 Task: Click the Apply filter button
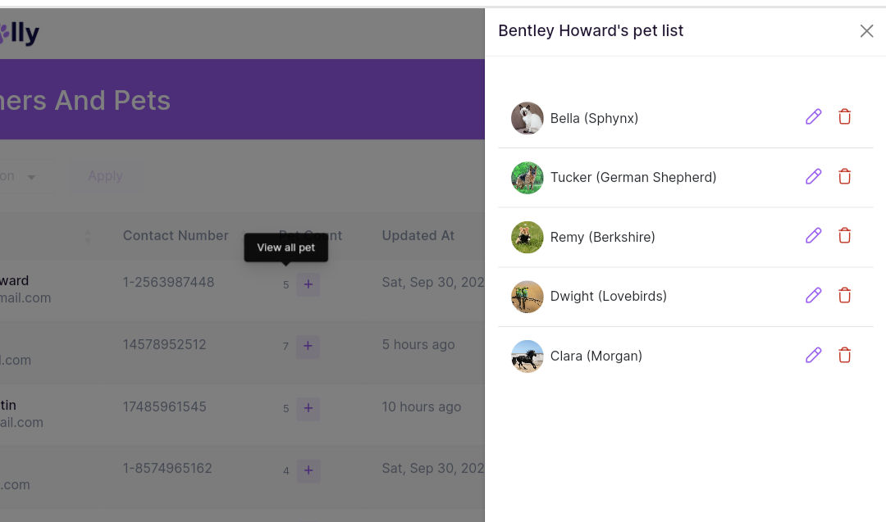tap(106, 176)
